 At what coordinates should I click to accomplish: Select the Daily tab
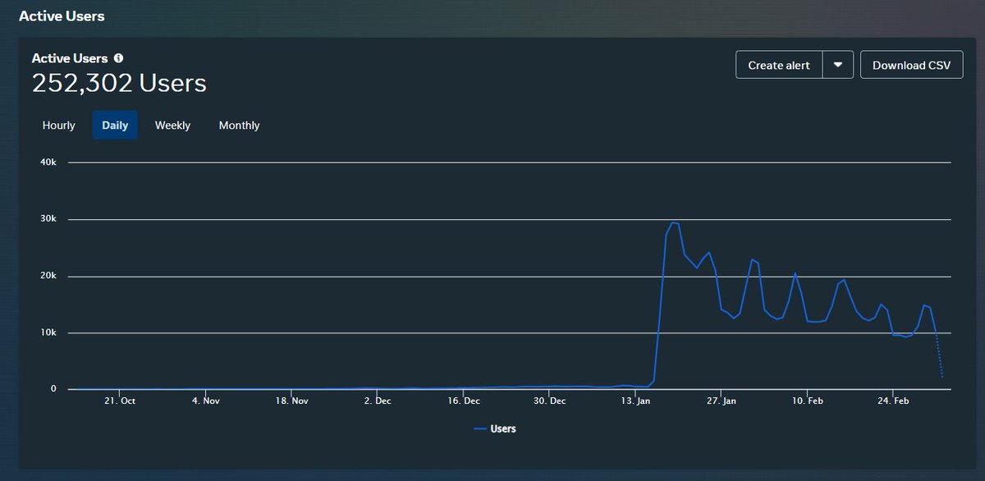point(115,125)
